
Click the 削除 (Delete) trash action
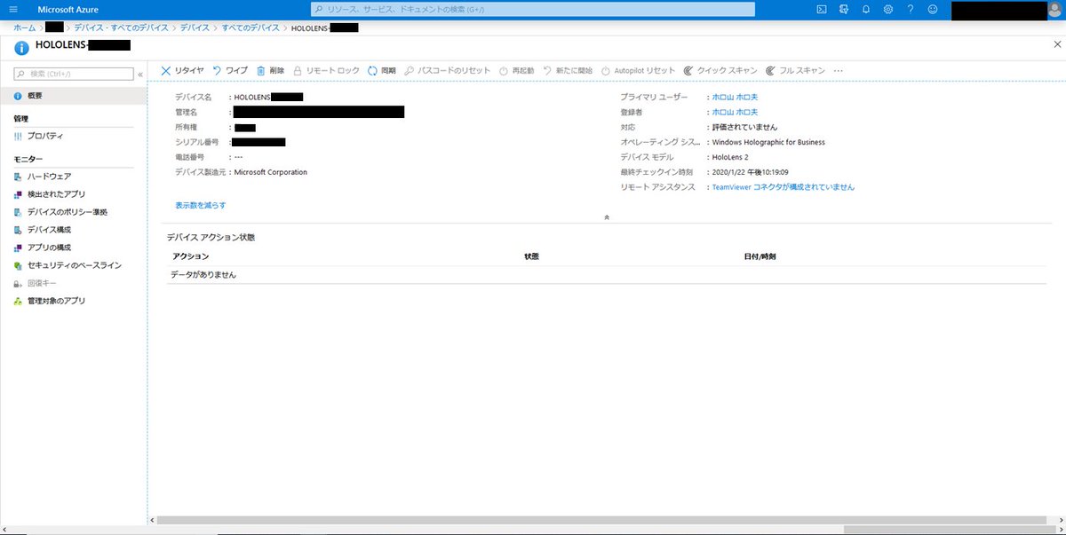coord(271,70)
